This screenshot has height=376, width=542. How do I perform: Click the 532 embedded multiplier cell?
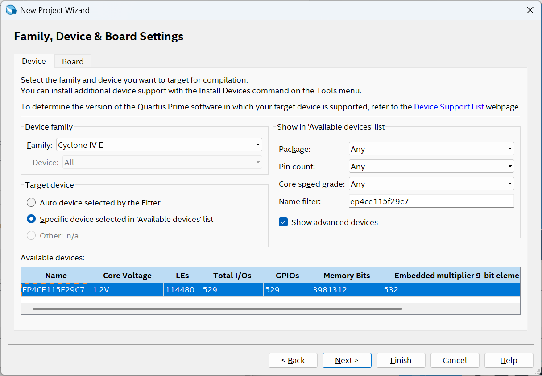pyautogui.click(x=451, y=290)
